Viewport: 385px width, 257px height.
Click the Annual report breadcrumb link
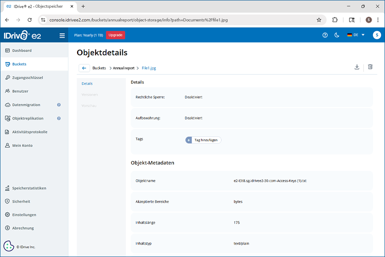[124, 68]
